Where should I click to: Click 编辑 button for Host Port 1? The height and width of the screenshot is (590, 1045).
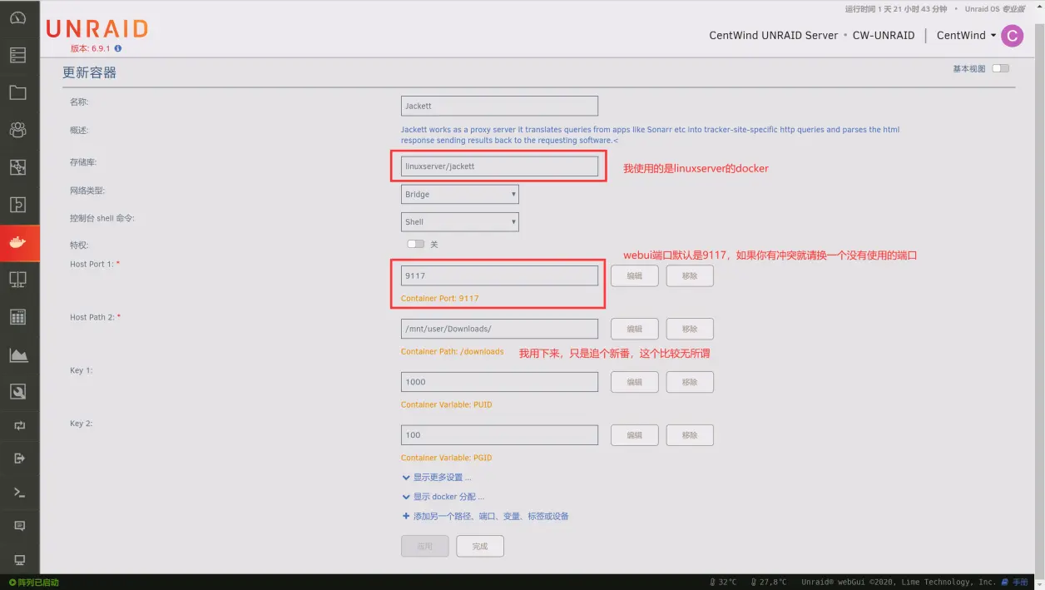[635, 275]
